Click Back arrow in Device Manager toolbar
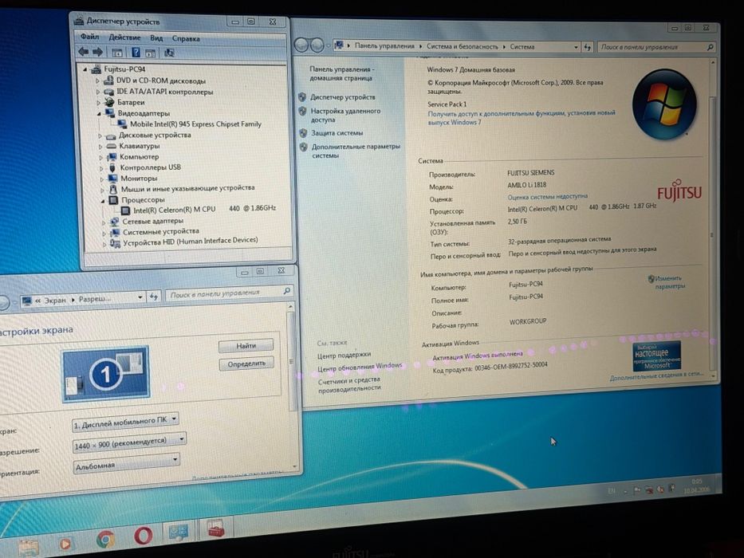This screenshot has height=558, width=744. click(x=84, y=52)
